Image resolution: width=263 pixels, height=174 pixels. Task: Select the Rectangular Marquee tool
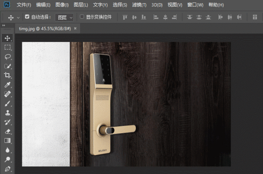coord(7,48)
